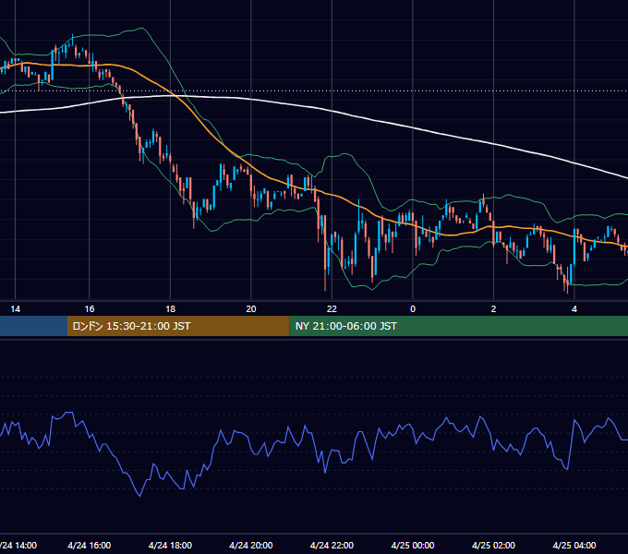Screen dimensions: 628x554
Task: Click the blue session bar before London
Action: (x=33, y=326)
